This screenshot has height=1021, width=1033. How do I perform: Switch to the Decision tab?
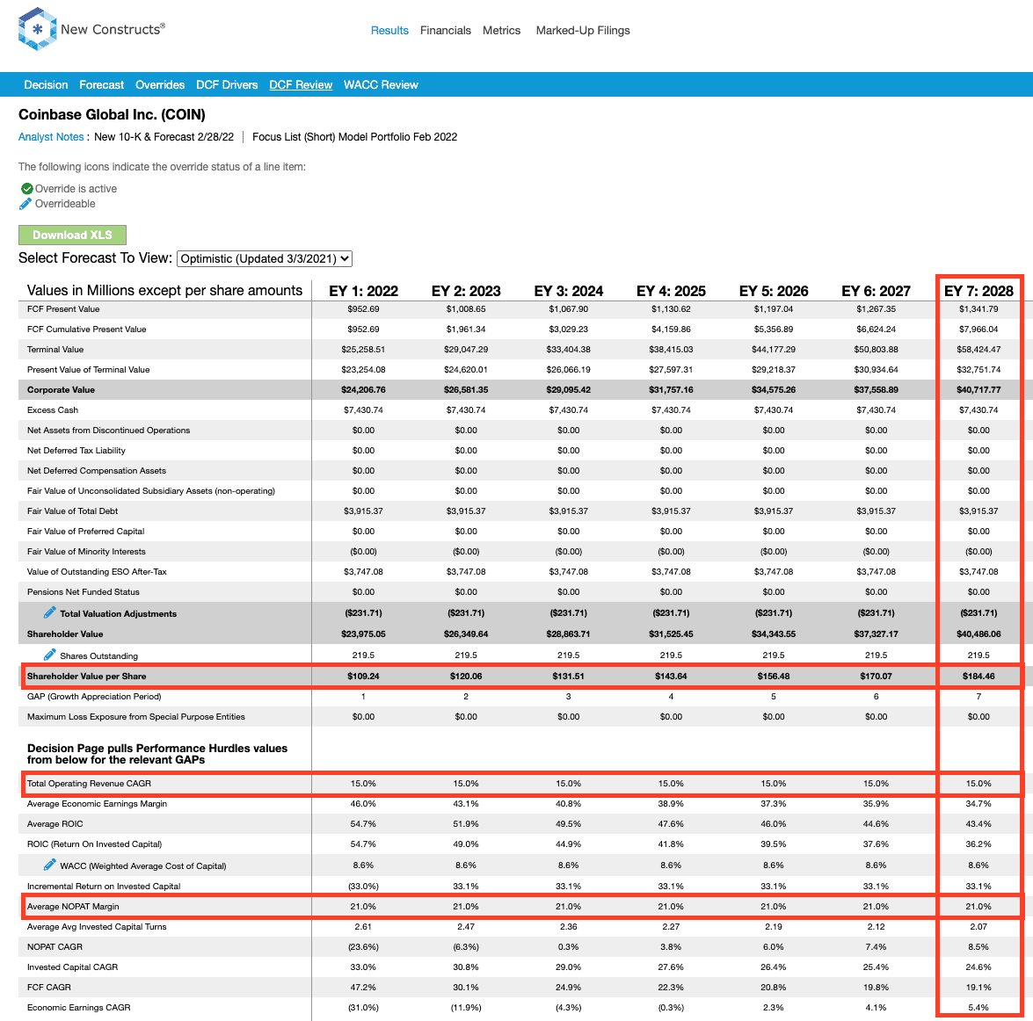(x=46, y=85)
